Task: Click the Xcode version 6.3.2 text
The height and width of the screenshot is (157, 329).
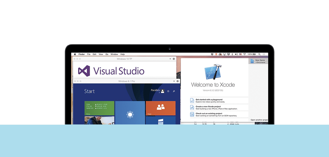Action: (x=213, y=90)
